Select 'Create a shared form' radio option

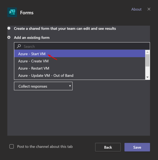[9, 28]
